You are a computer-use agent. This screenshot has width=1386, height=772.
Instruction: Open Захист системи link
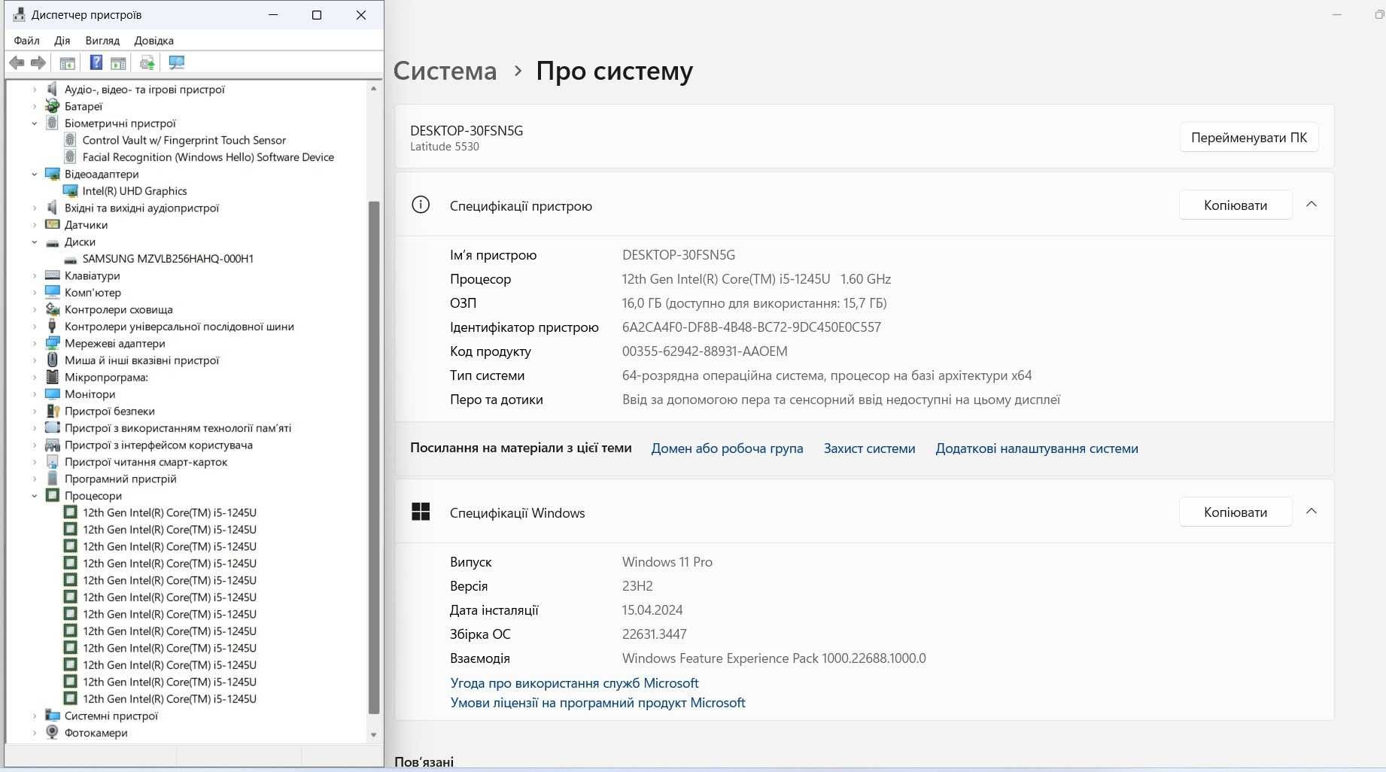point(869,448)
